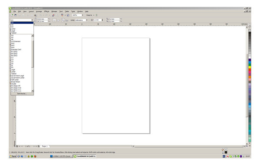Click the Page 1 tab
Viewport: 261px width, 165px height.
[x=45, y=146]
